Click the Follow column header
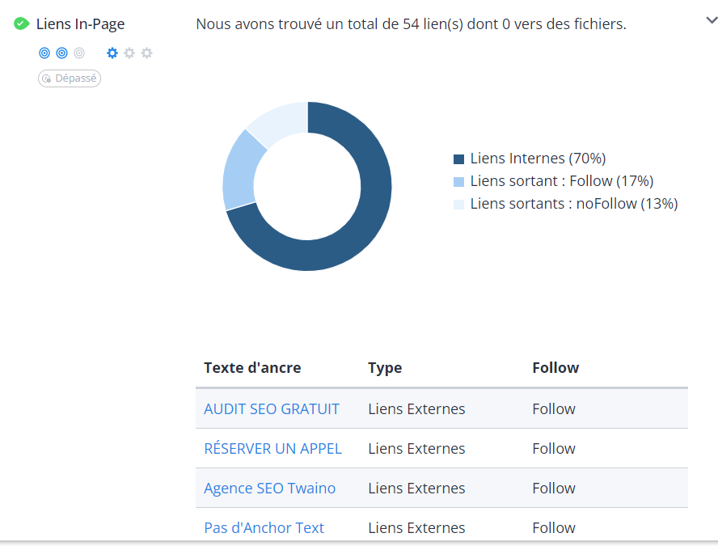Viewport: 718px width, 550px height. pos(555,368)
